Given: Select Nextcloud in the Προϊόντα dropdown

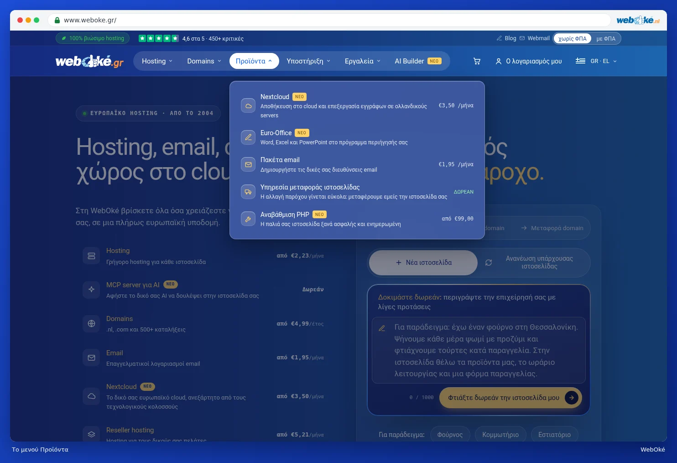Looking at the screenshot, I should (x=357, y=105).
